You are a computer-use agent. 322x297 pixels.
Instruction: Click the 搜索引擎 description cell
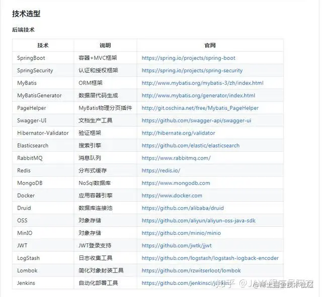click(x=105, y=145)
